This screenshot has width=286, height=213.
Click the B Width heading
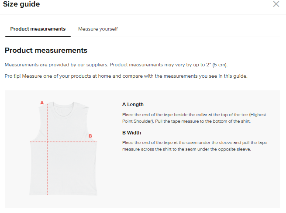coord(131,133)
